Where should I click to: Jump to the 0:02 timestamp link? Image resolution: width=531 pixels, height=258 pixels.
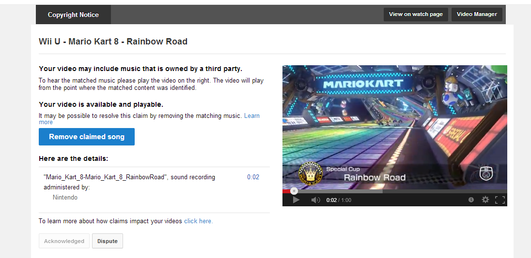coord(253,177)
